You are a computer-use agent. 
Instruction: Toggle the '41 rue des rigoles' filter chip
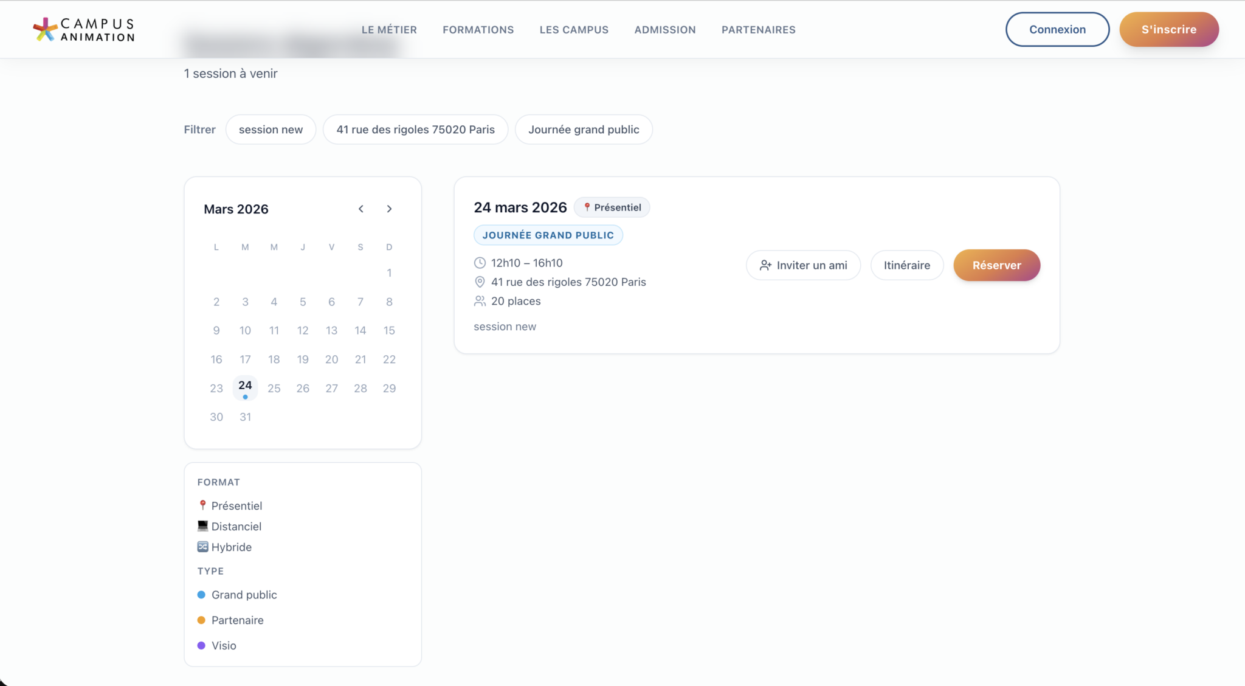415,130
